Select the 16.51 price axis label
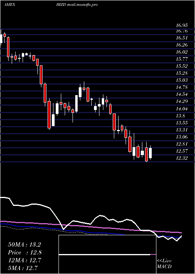Screen dimensions: 195x274 182,38
